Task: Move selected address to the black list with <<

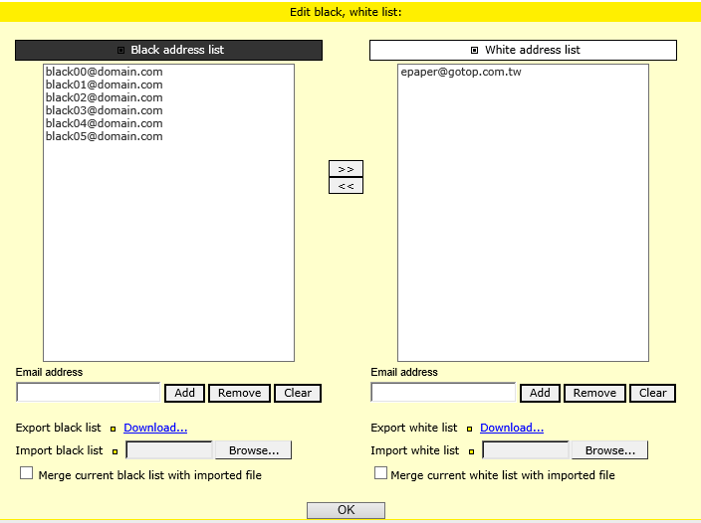Action: pyautogui.click(x=346, y=186)
